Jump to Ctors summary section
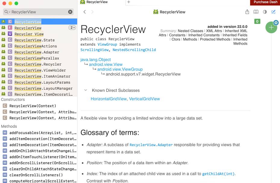This screenshot has height=183, width=280. pos(176,39)
